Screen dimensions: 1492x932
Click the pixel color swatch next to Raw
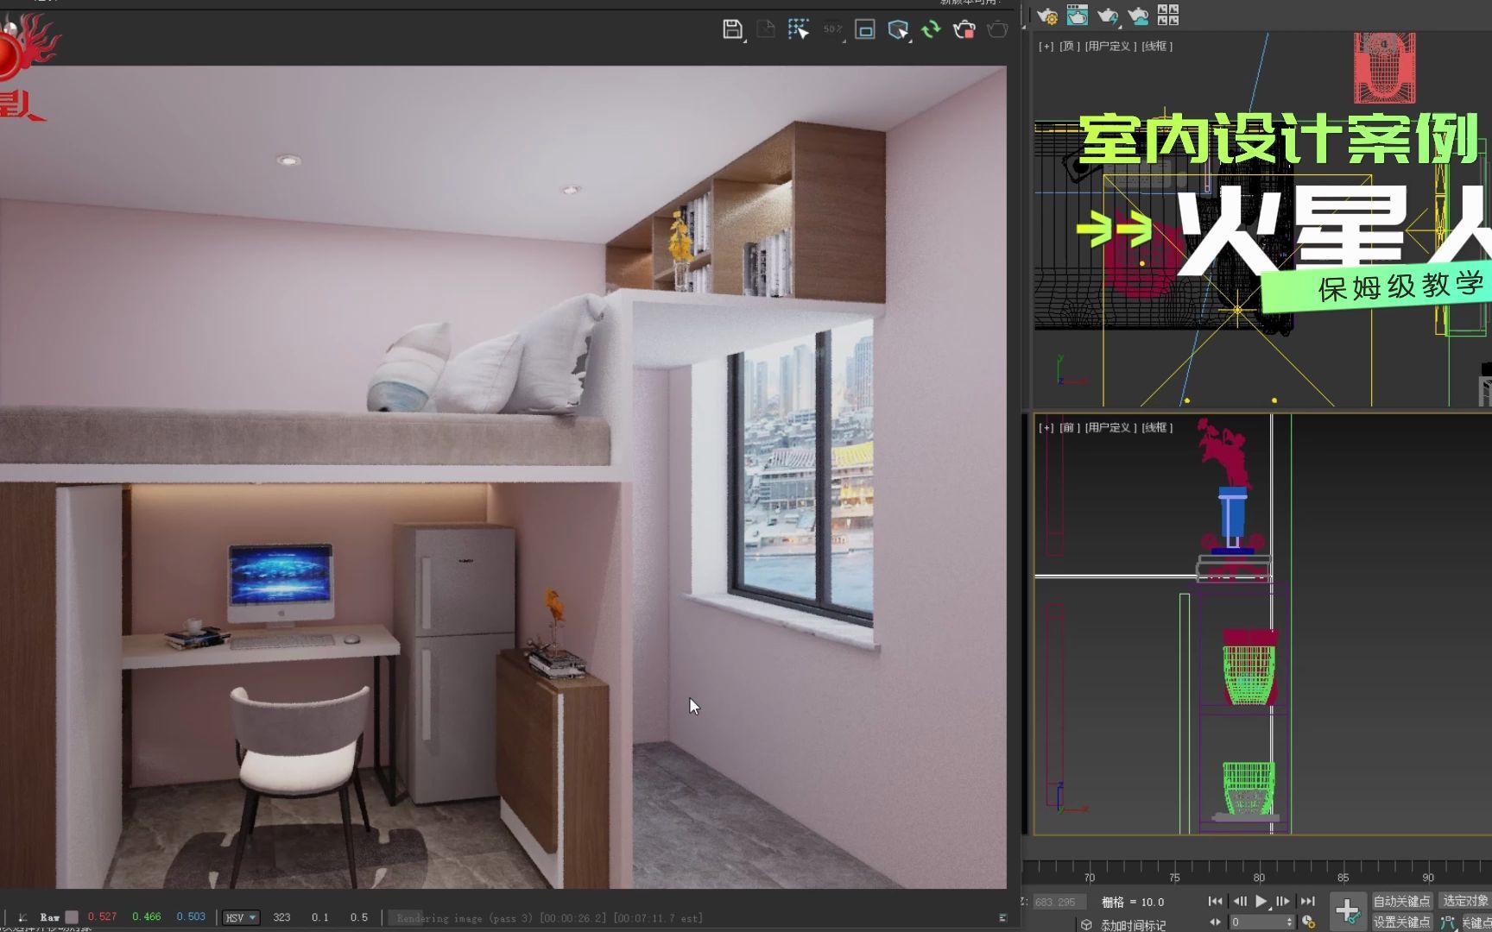(72, 917)
